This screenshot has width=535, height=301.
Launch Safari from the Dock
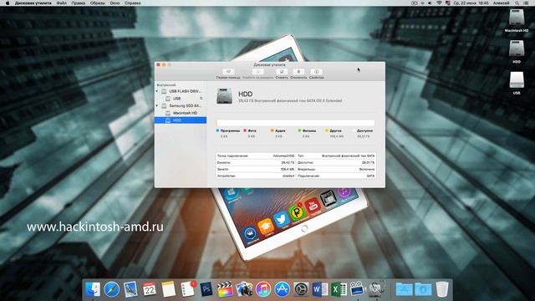coord(111,289)
